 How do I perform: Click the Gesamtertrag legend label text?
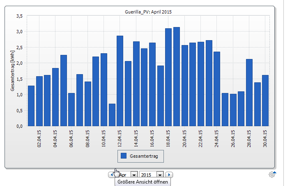coord(145,156)
